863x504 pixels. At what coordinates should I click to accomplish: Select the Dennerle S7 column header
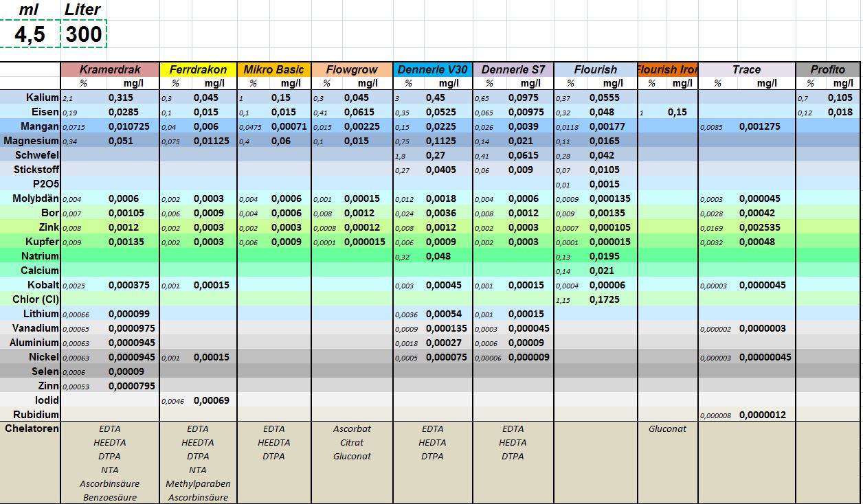click(x=513, y=69)
